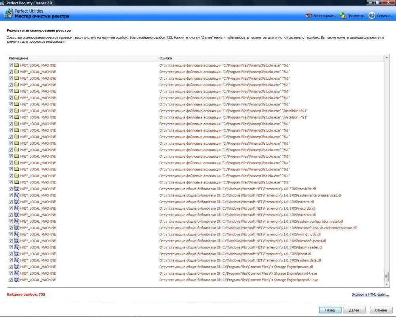Click the DLL icon of the mscordbi.dll row
The height and width of the screenshot is (317, 396).
tap(17, 208)
